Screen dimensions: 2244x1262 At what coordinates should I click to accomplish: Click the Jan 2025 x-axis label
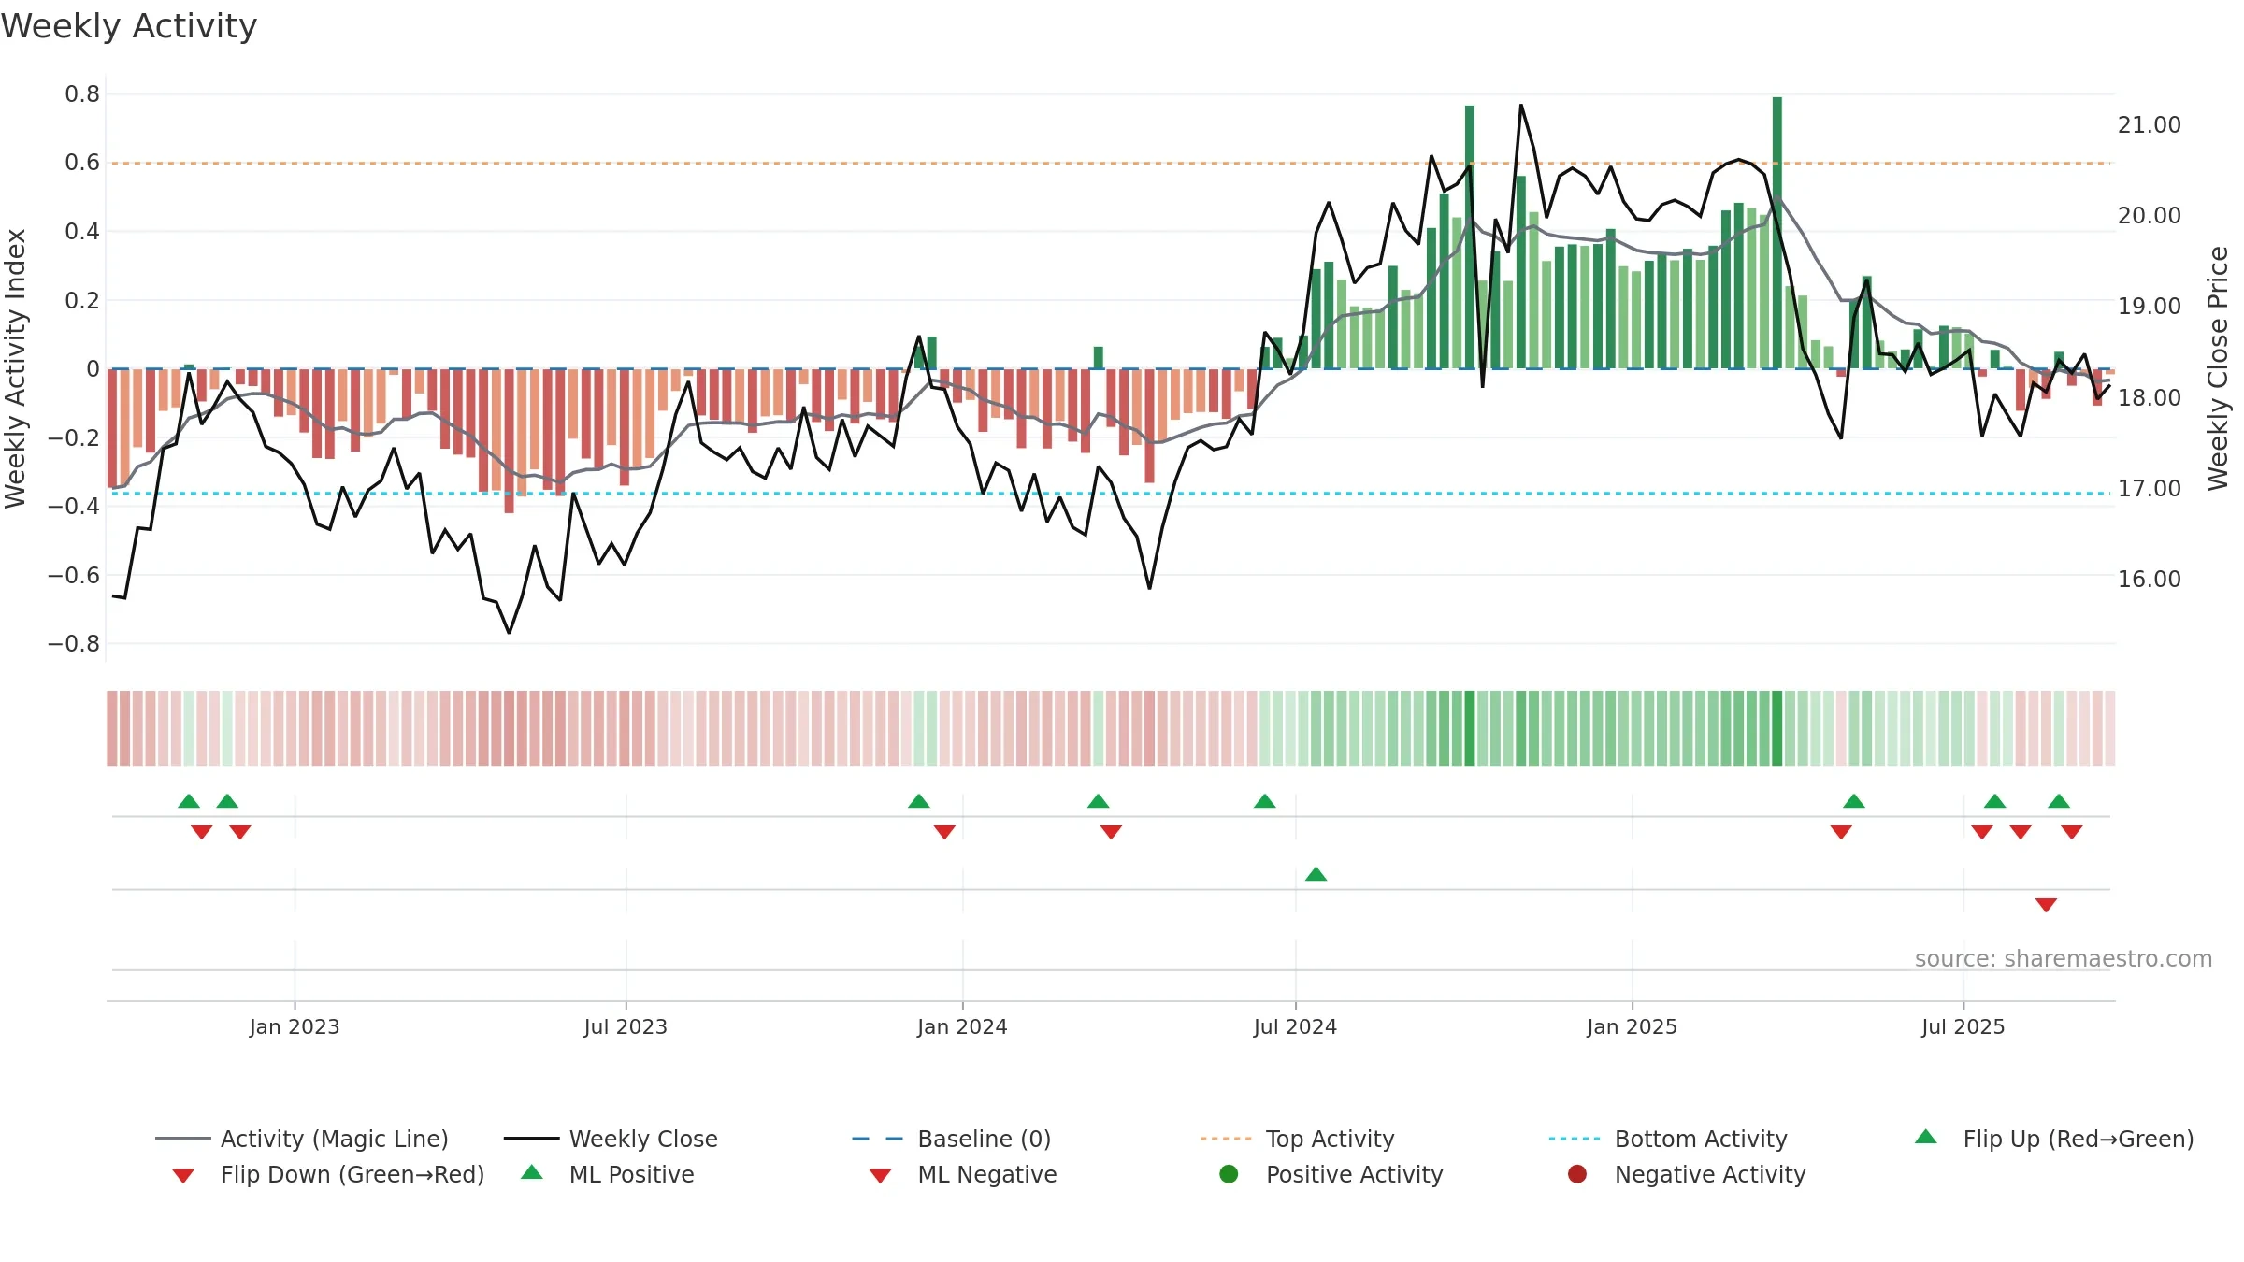click(x=1632, y=1027)
